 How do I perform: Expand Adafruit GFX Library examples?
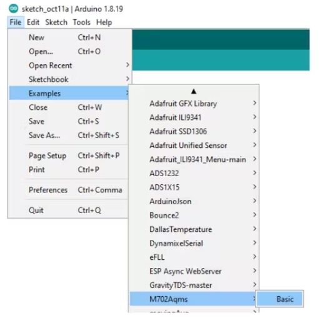pyautogui.click(x=194, y=104)
